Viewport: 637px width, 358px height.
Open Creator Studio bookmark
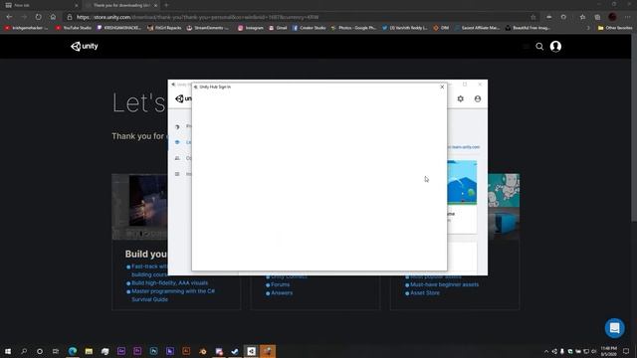coord(310,28)
